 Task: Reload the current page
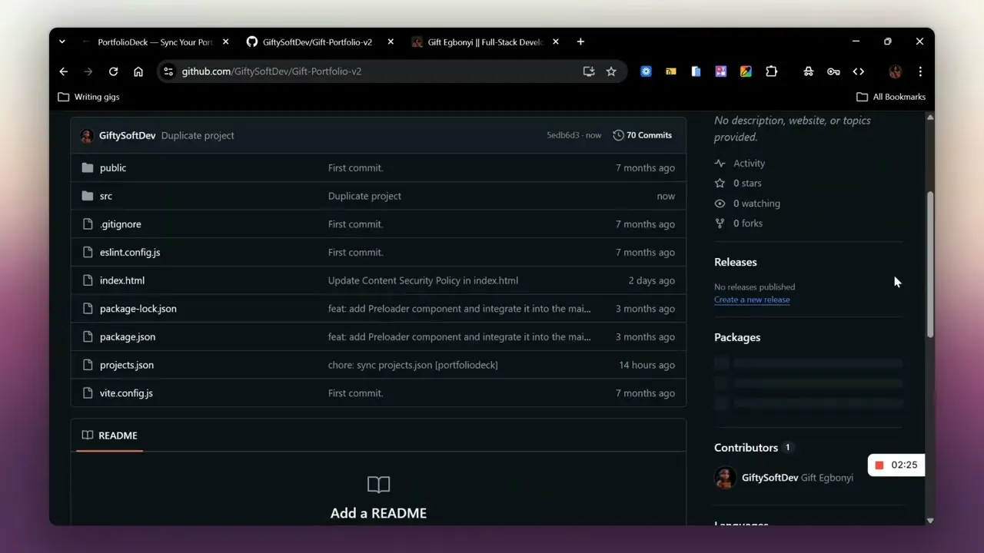click(x=113, y=71)
